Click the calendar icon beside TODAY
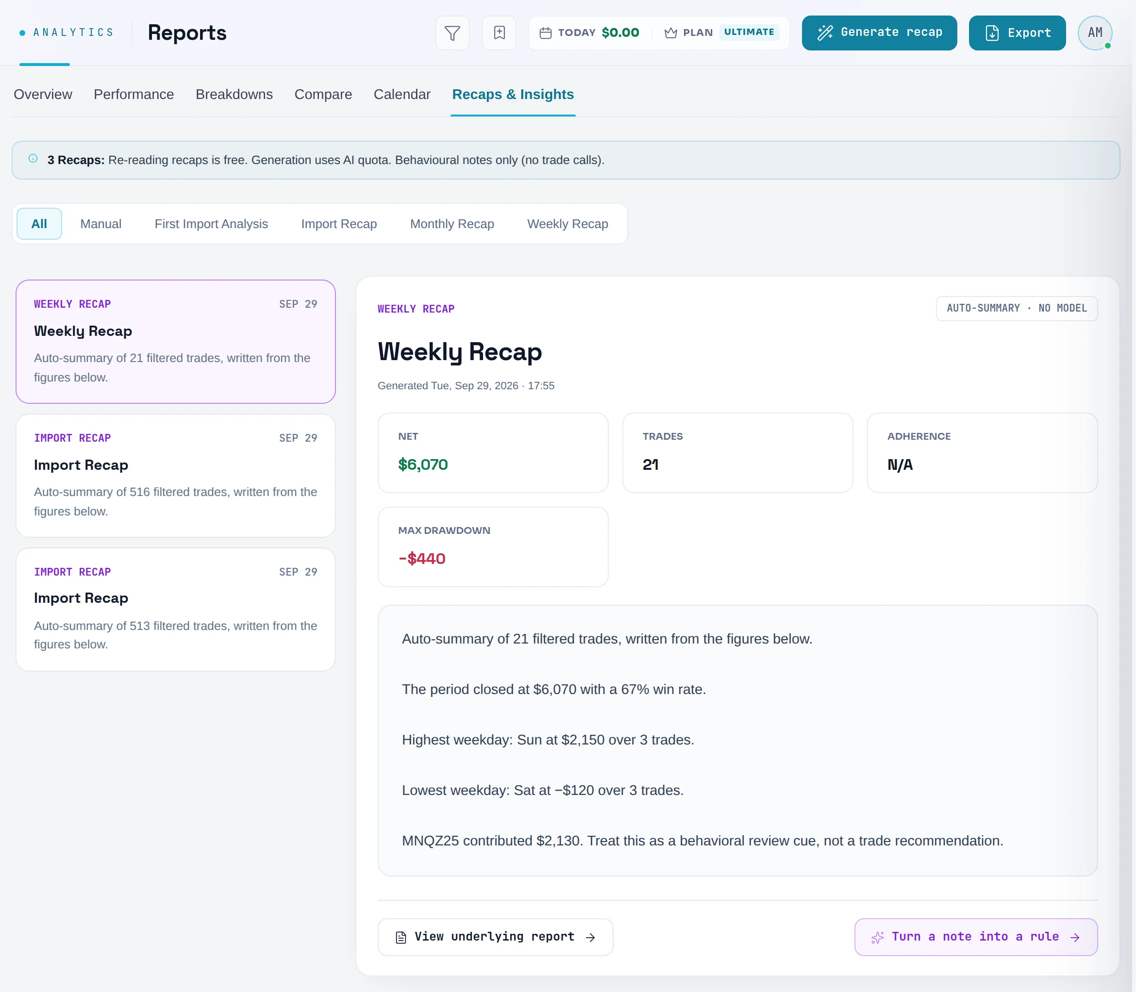This screenshot has height=992, width=1136. pyautogui.click(x=545, y=33)
